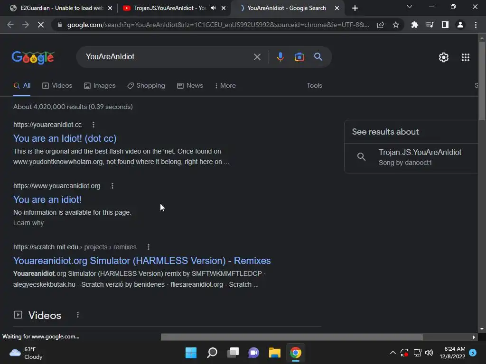
Task: Open Chrome three-dot menu
Action: point(476,25)
